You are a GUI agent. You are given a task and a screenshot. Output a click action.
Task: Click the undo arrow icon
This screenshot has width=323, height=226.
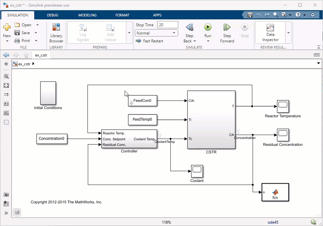point(259,15)
